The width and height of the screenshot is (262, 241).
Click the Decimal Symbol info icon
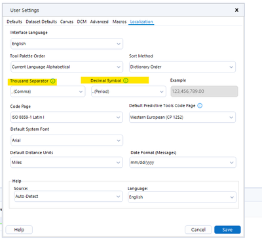pos(126,80)
